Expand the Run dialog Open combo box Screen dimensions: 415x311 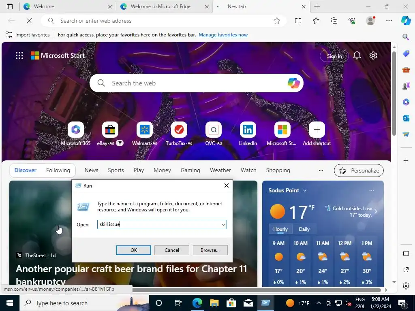click(223, 224)
